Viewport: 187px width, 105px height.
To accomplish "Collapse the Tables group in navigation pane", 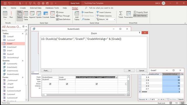I will tap(23, 34).
